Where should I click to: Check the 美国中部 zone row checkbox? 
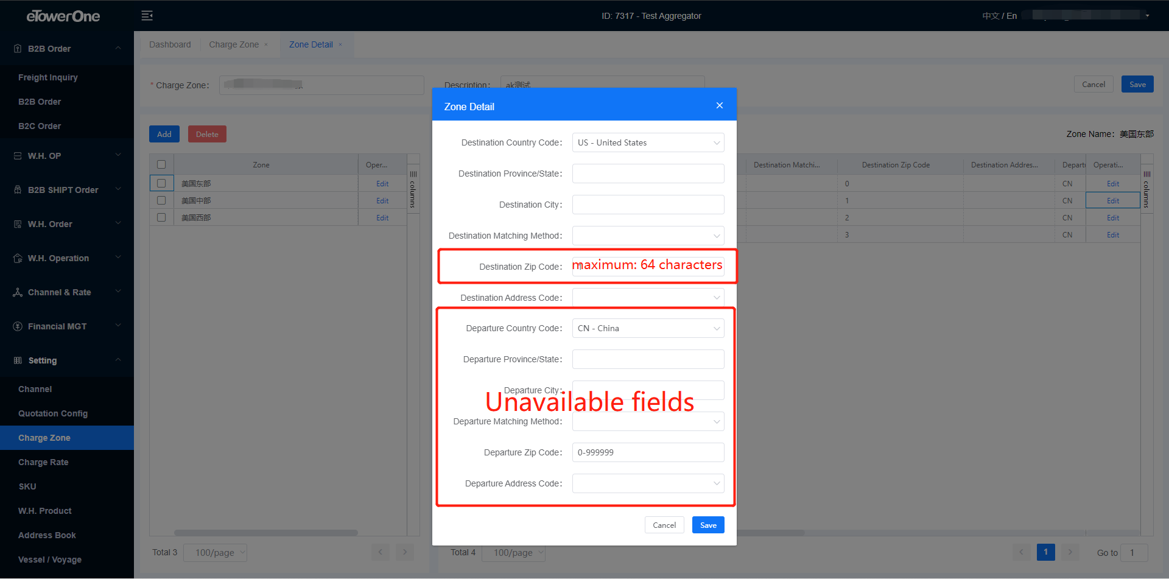click(161, 200)
